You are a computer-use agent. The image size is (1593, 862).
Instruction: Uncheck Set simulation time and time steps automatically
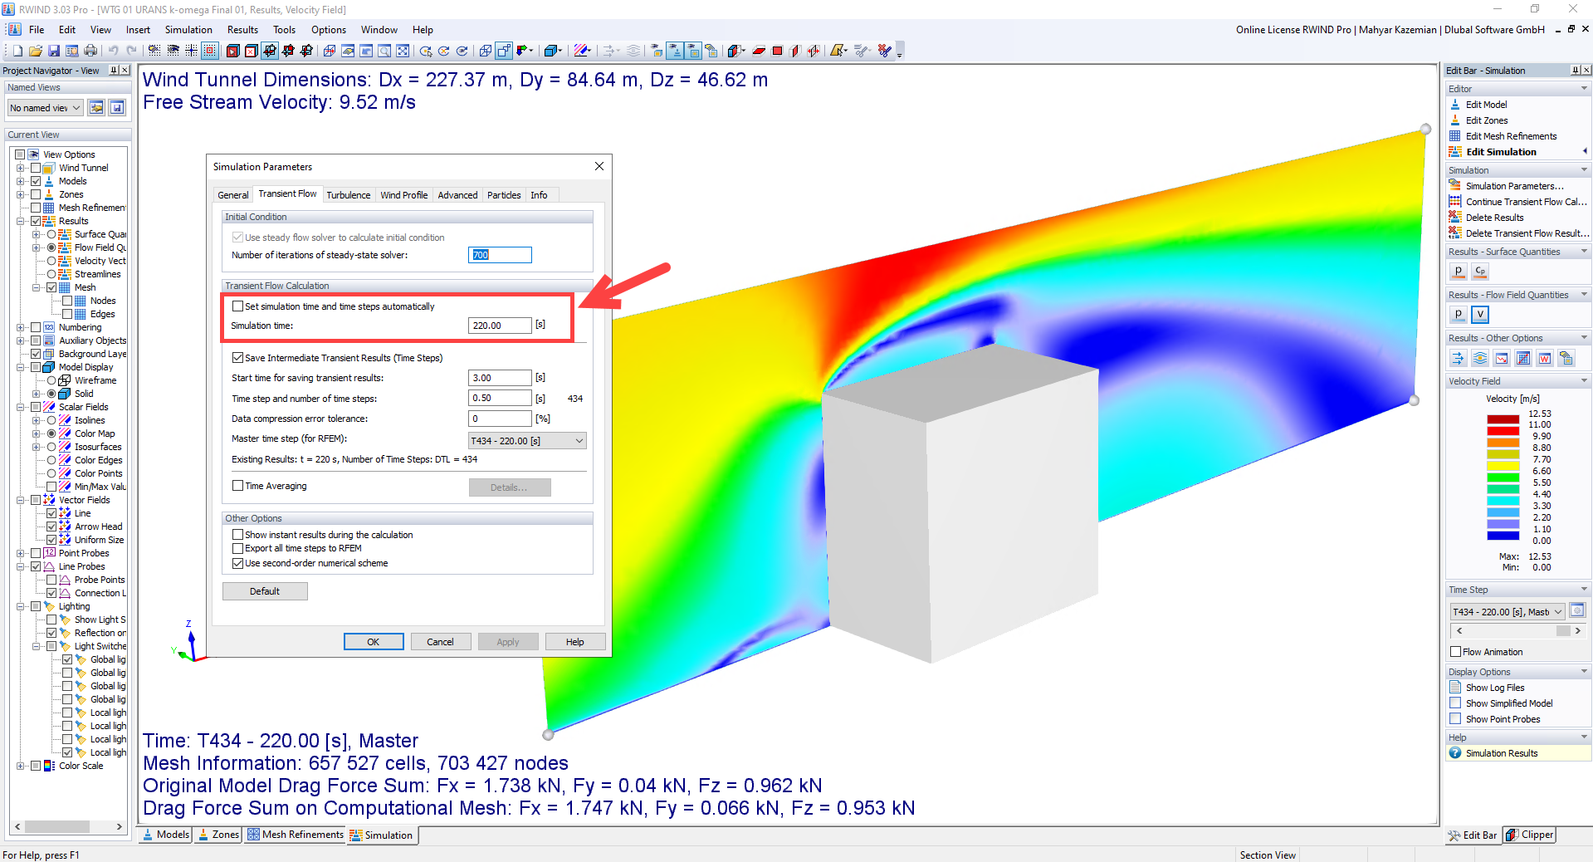[x=238, y=306]
